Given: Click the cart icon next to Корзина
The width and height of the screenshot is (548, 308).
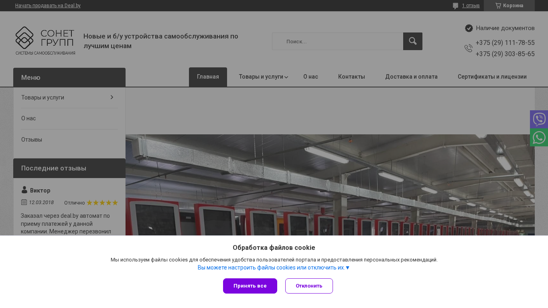Looking at the screenshot, I should tap(498, 6).
